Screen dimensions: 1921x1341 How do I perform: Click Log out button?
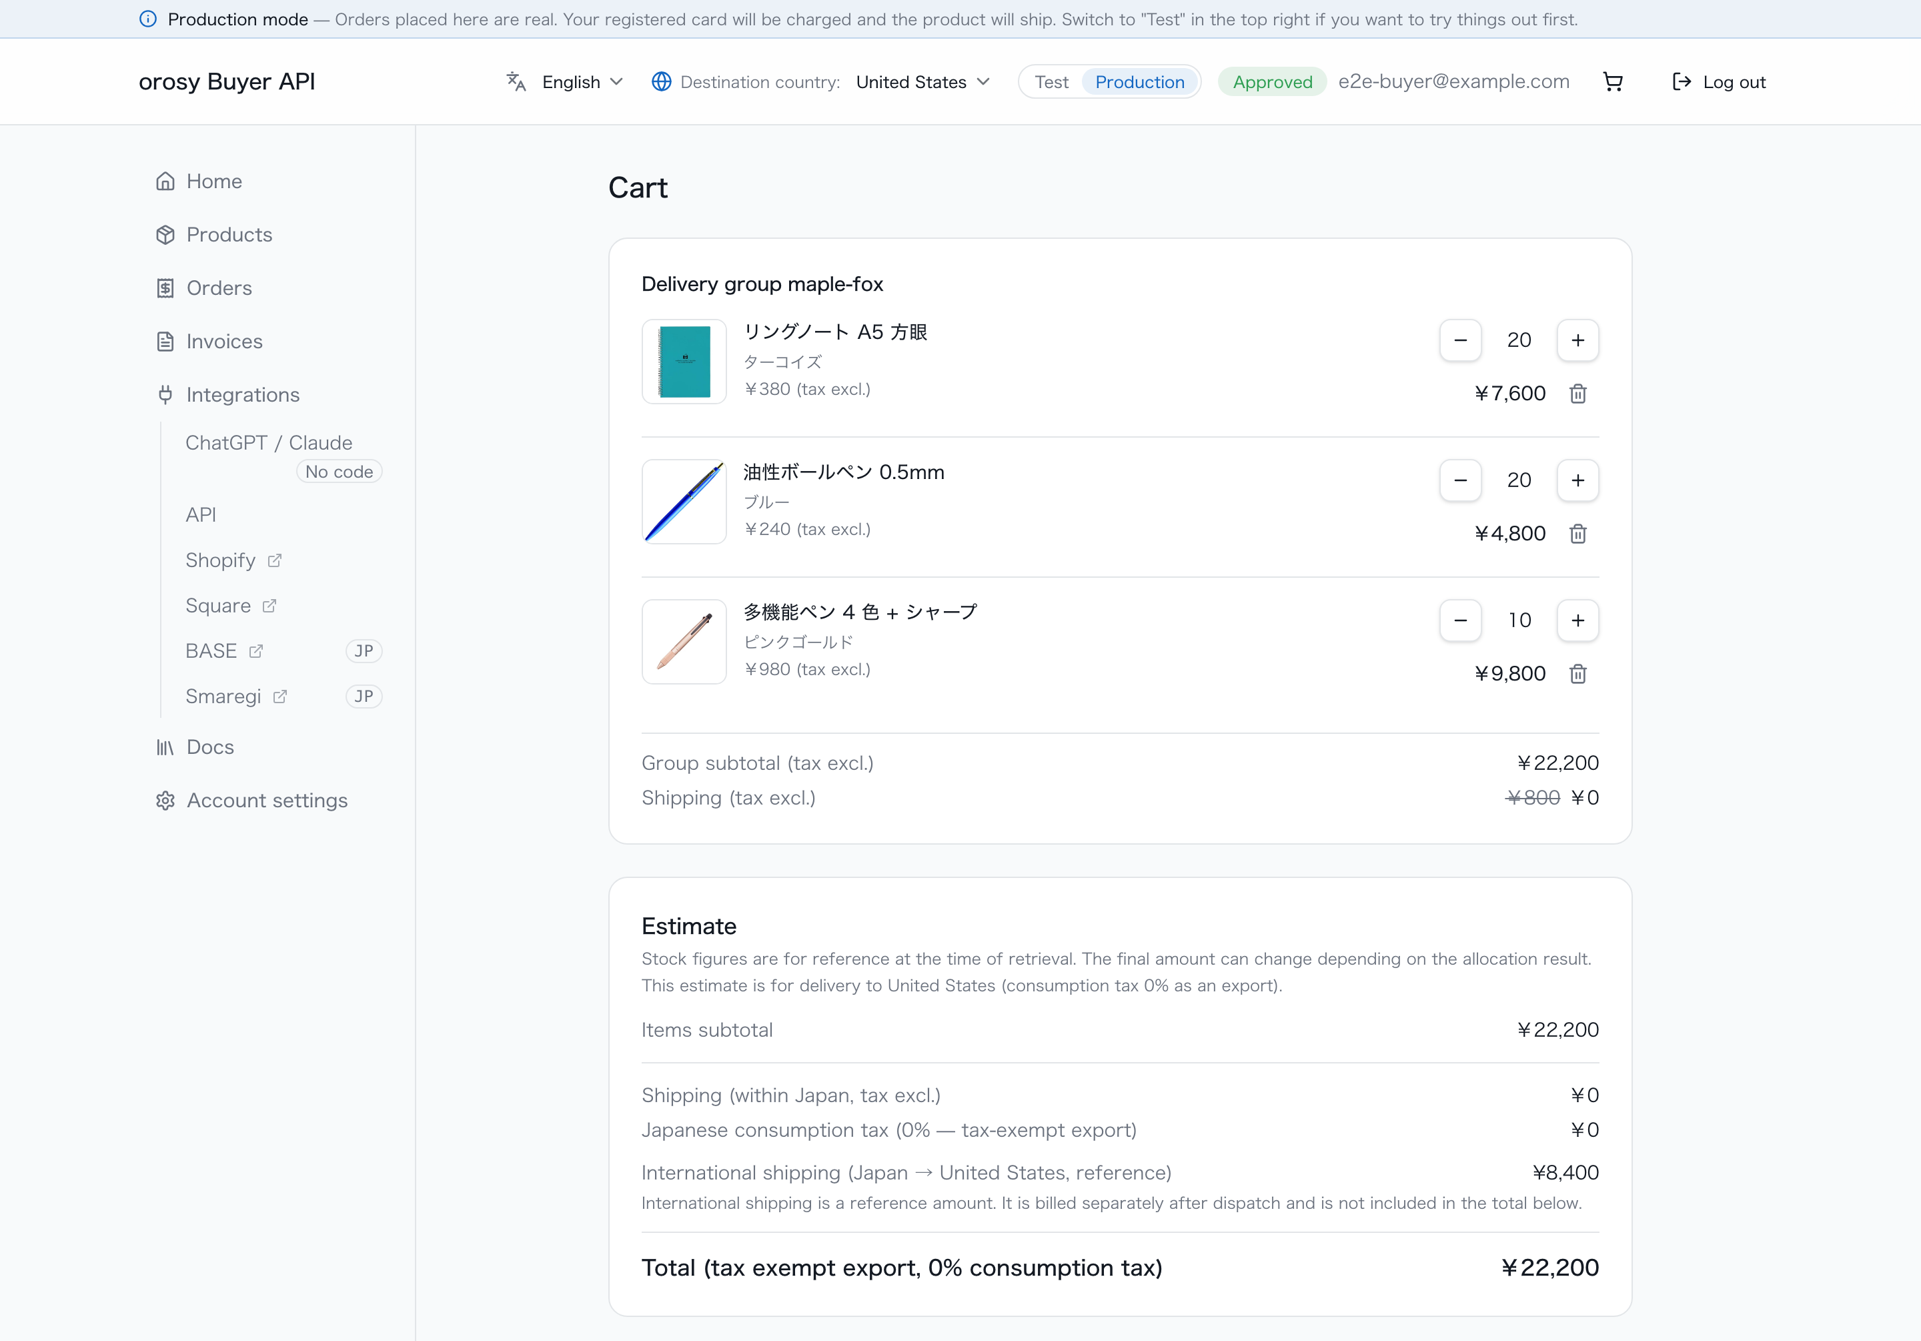pyautogui.click(x=1718, y=82)
